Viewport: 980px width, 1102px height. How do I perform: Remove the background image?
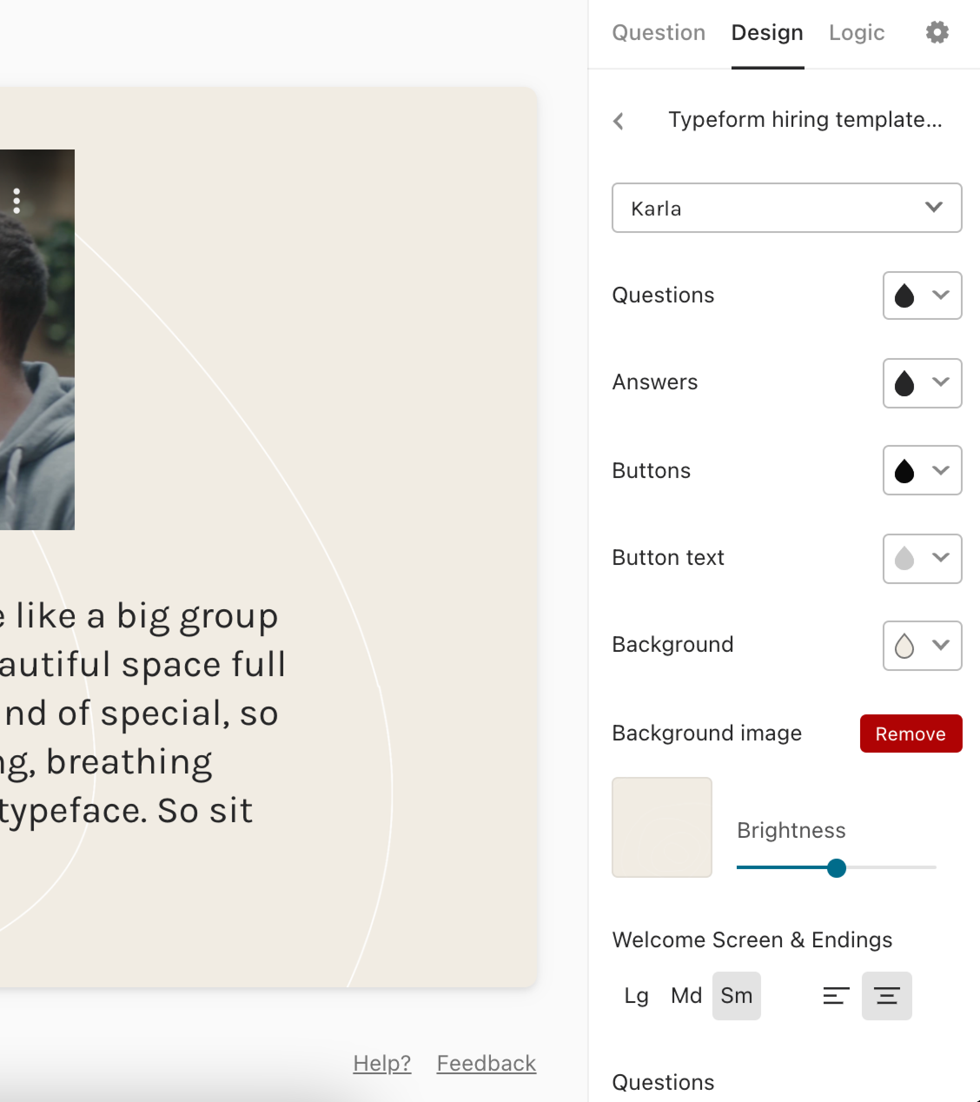tap(911, 733)
